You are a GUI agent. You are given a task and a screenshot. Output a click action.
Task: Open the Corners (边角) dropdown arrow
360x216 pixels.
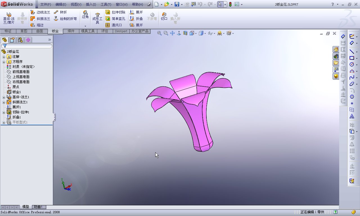tap(85, 26)
